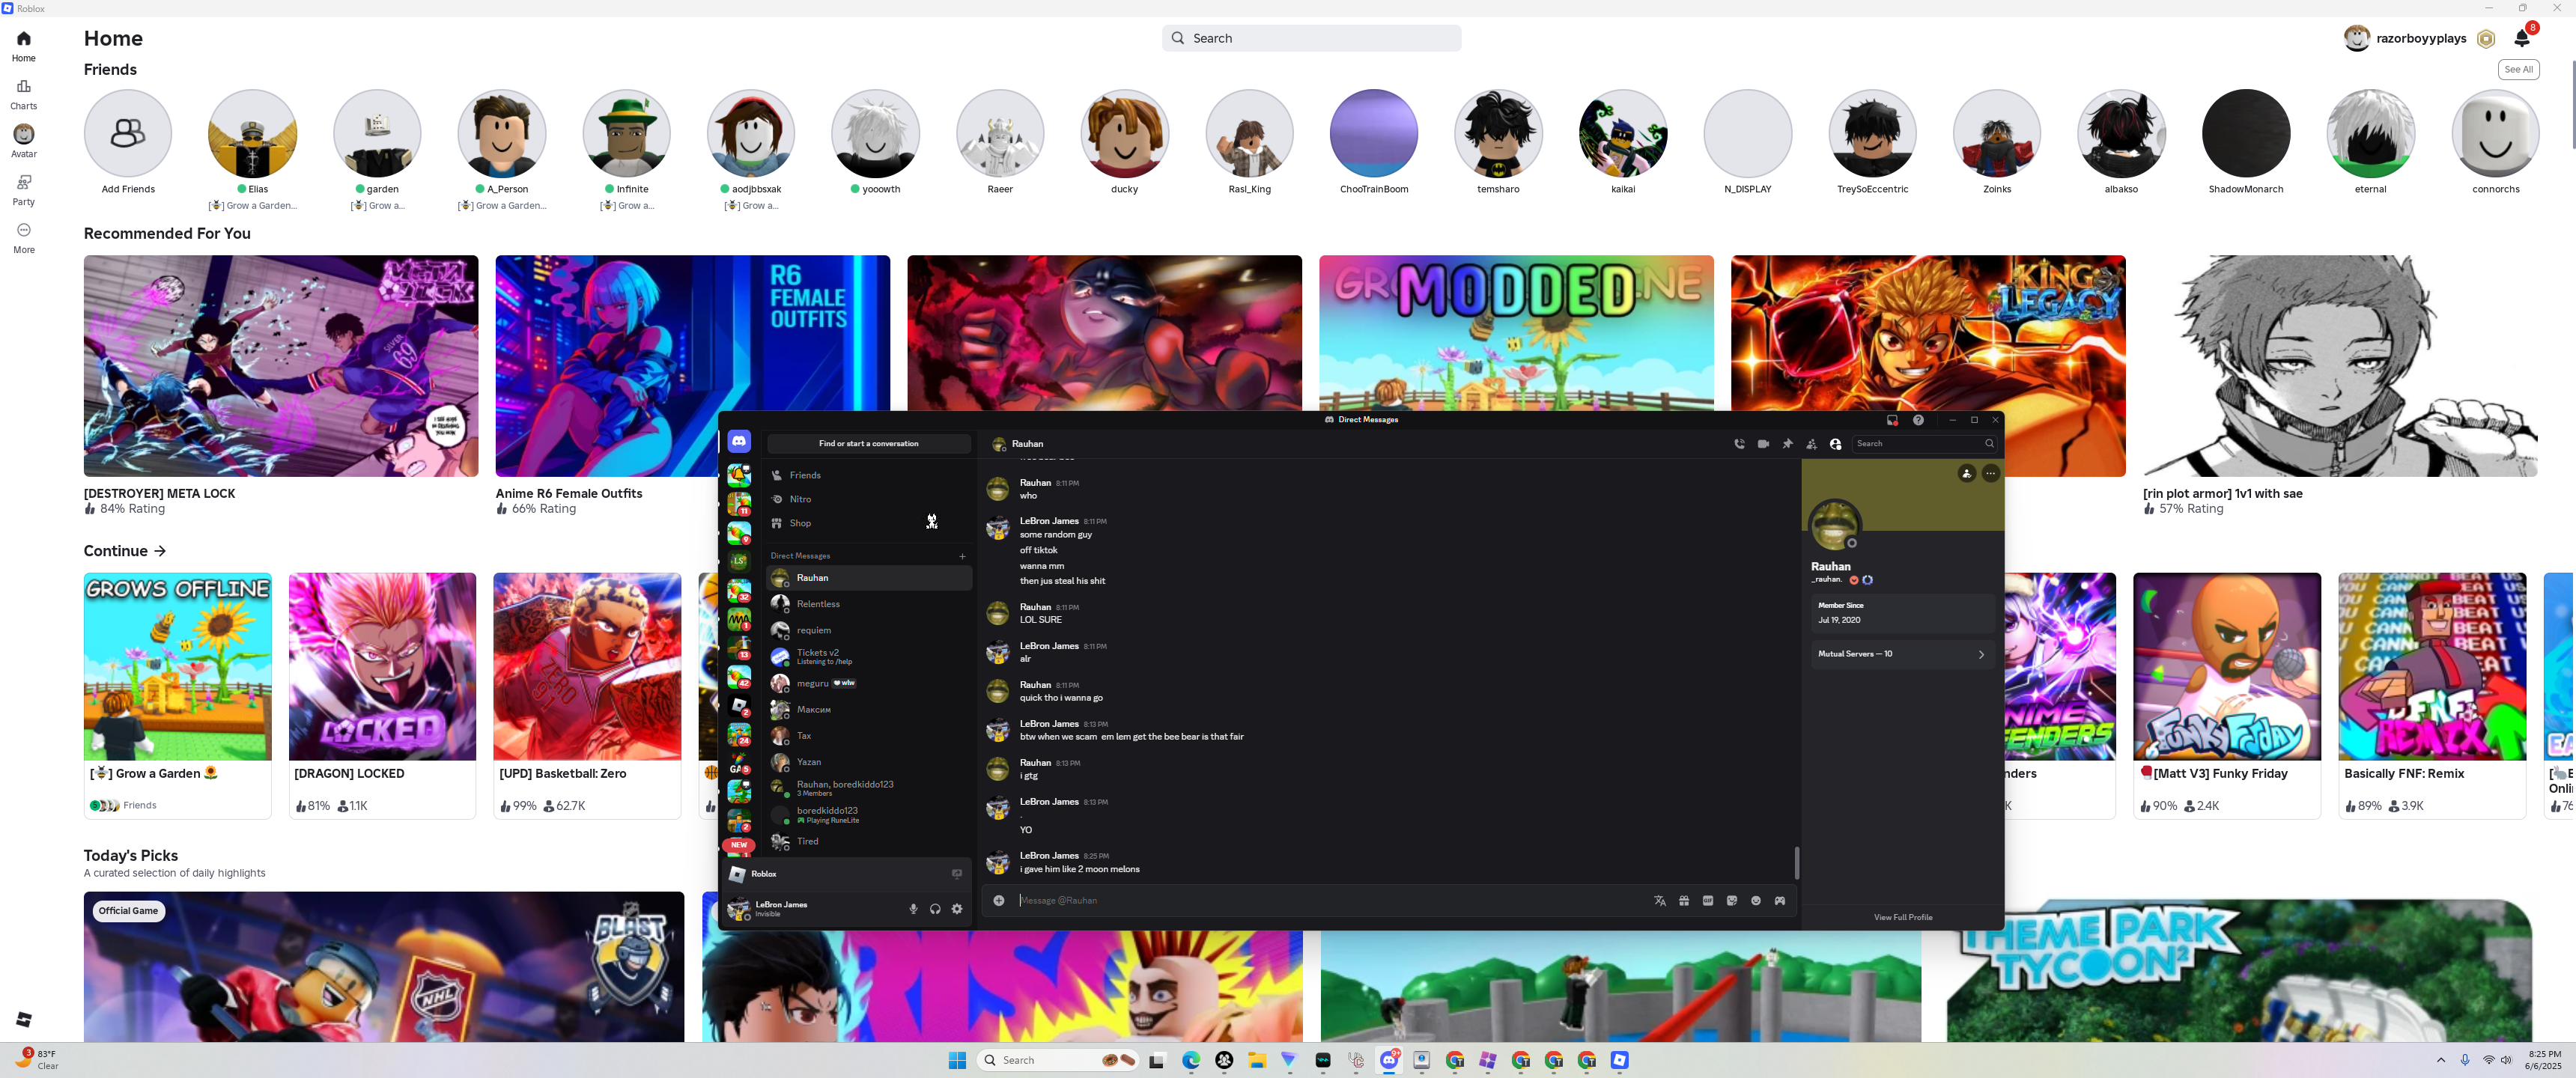The image size is (2576, 1078).
Task: Select the Rauhan direct message
Action: (868, 578)
